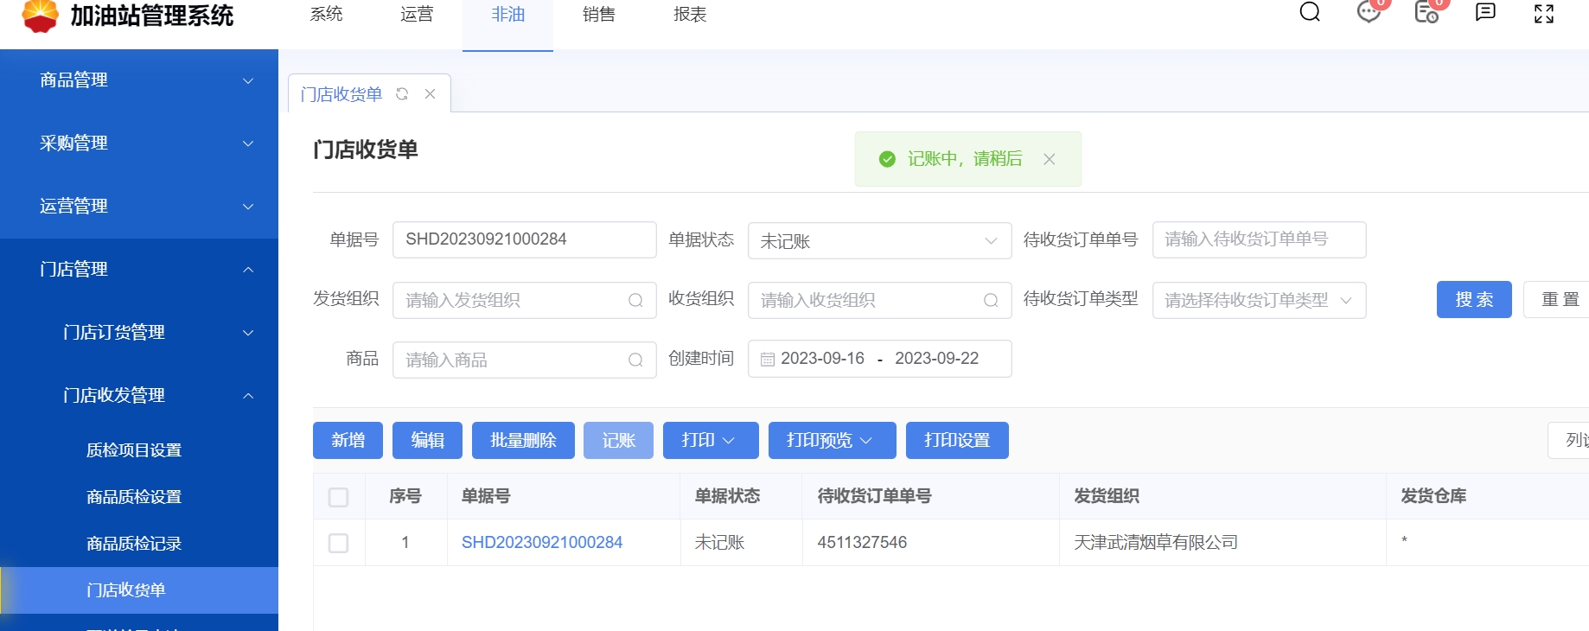1589x631 pixels.
Task: Open the 待收货订单类型 dropdown
Action: click(x=1258, y=301)
